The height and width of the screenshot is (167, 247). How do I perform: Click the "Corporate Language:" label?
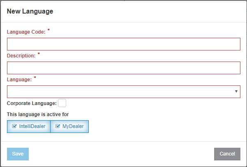tap(32, 103)
